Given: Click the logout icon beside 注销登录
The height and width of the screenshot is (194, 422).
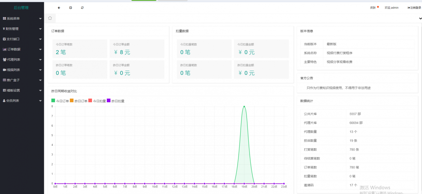Looking at the screenshot, I should tap(409, 8).
